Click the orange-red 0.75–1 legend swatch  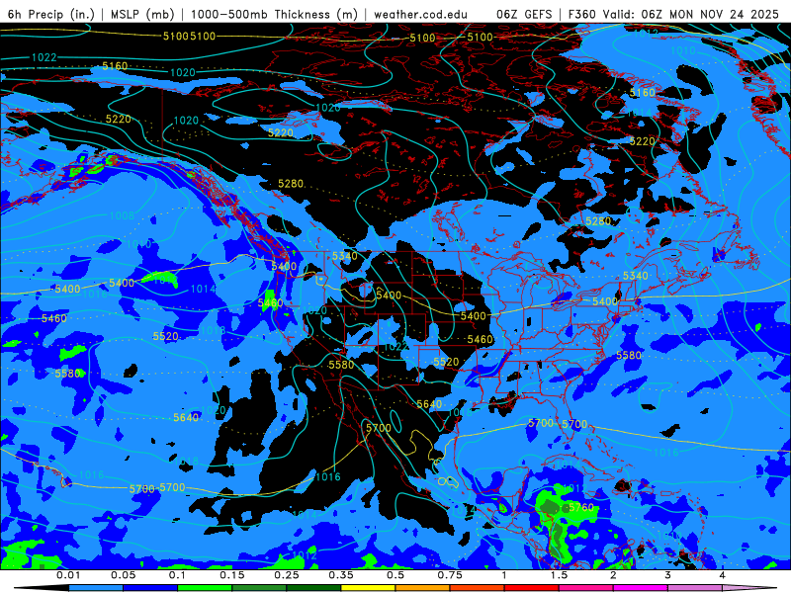(478, 588)
